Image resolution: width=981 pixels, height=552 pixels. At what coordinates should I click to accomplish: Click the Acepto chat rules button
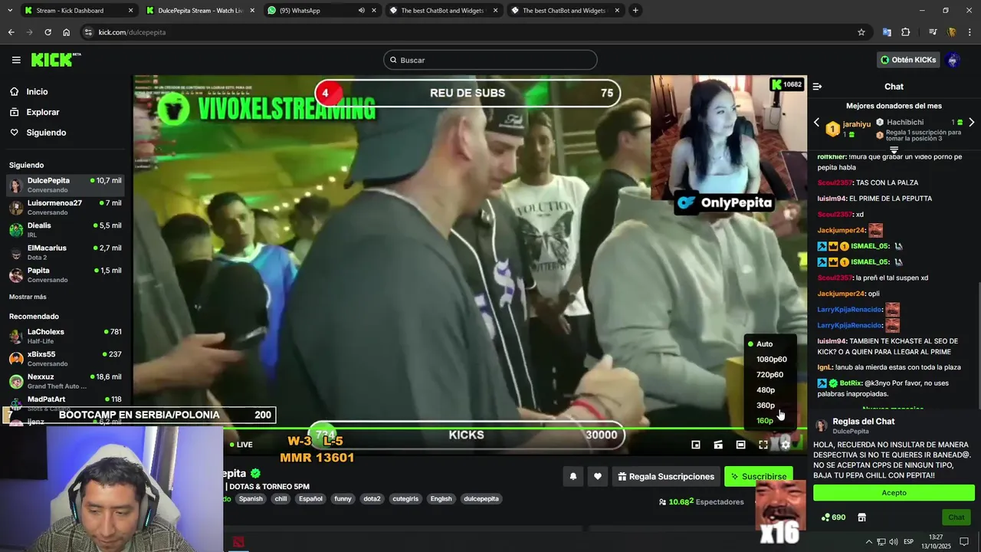click(894, 493)
